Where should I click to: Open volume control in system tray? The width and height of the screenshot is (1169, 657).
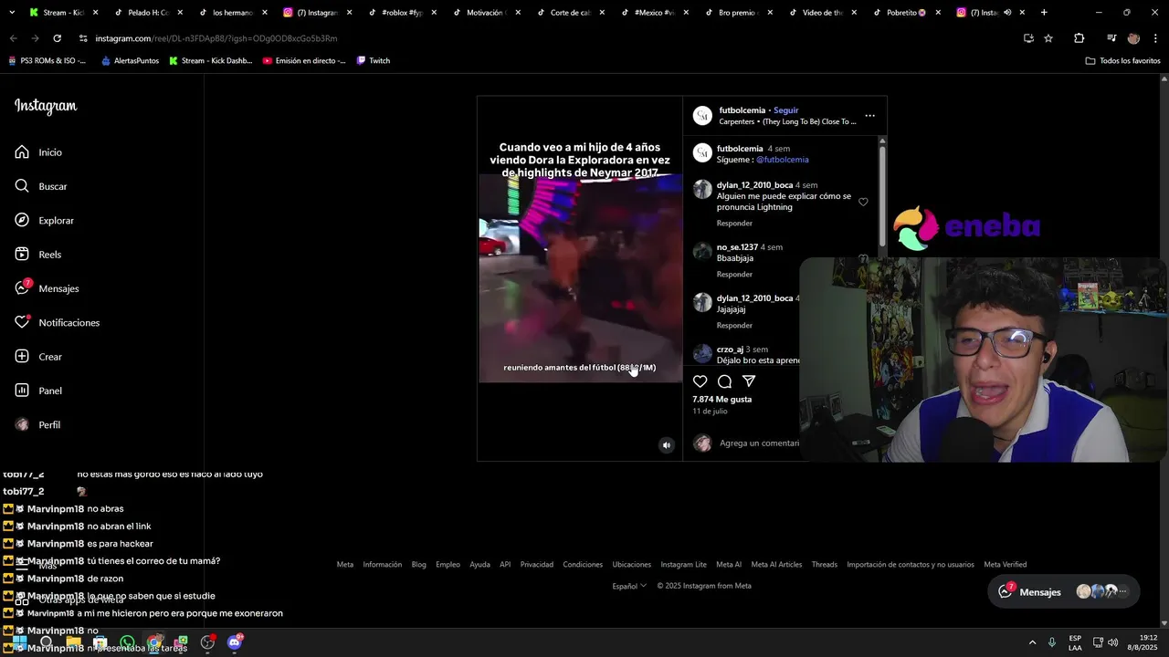pyautogui.click(x=1112, y=642)
